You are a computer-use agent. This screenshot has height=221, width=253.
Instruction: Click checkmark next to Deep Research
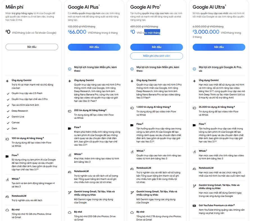(x=8, y=111)
